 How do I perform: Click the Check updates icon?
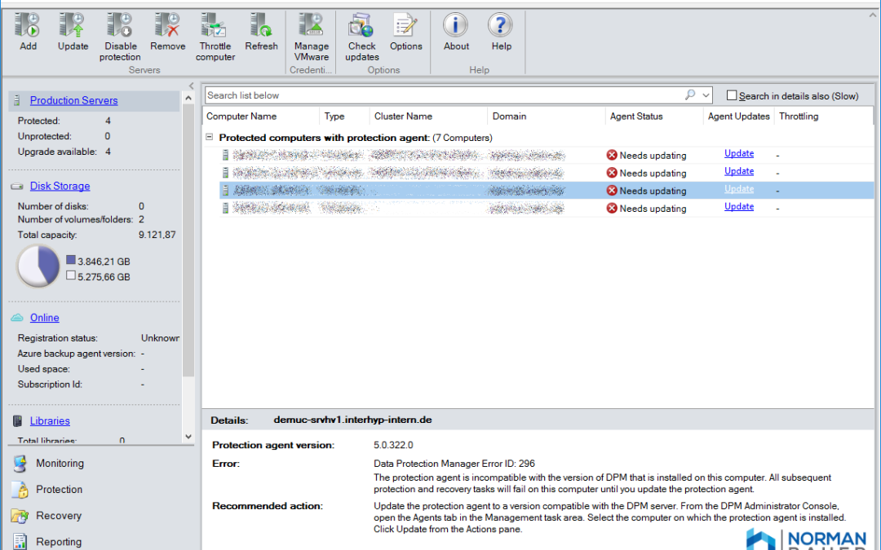[361, 26]
